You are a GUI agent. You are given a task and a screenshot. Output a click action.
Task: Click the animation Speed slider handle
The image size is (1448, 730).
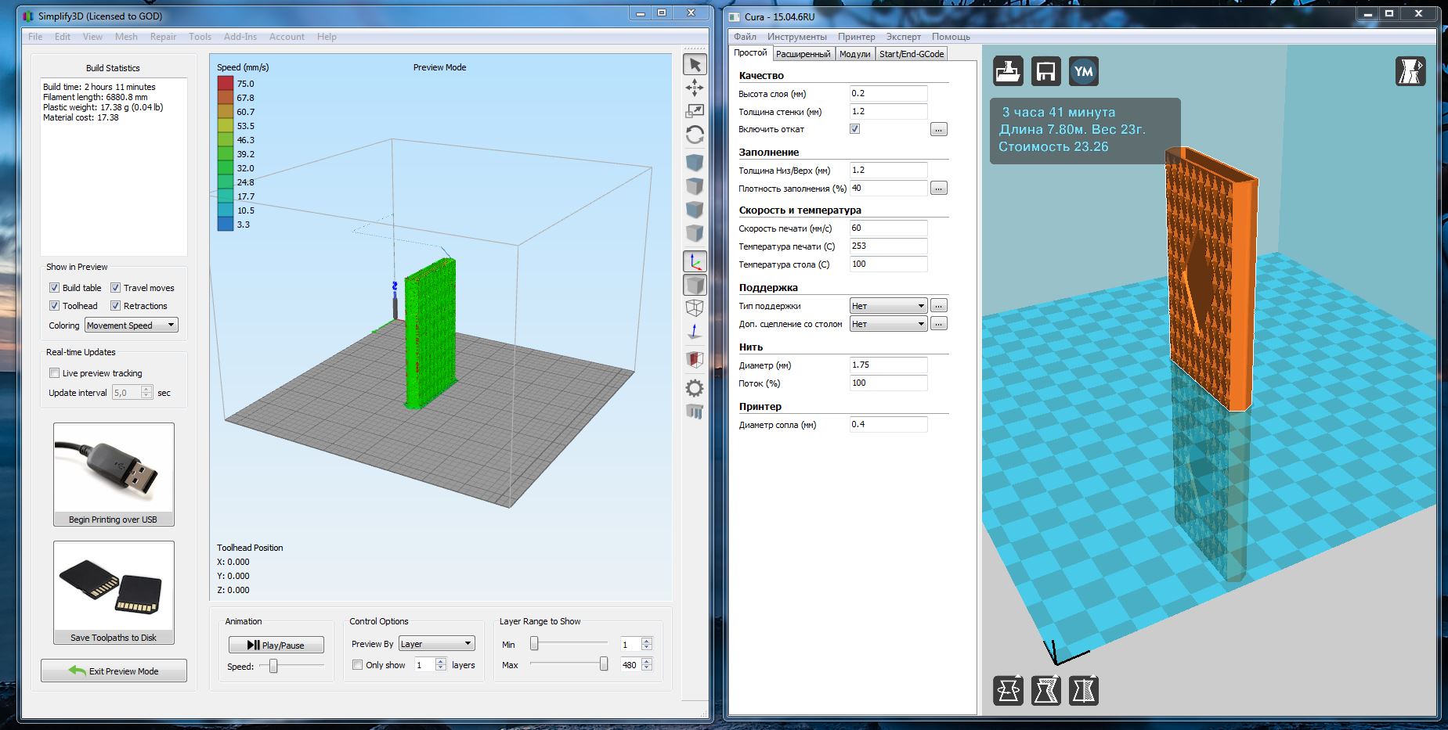pyautogui.click(x=273, y=666)
